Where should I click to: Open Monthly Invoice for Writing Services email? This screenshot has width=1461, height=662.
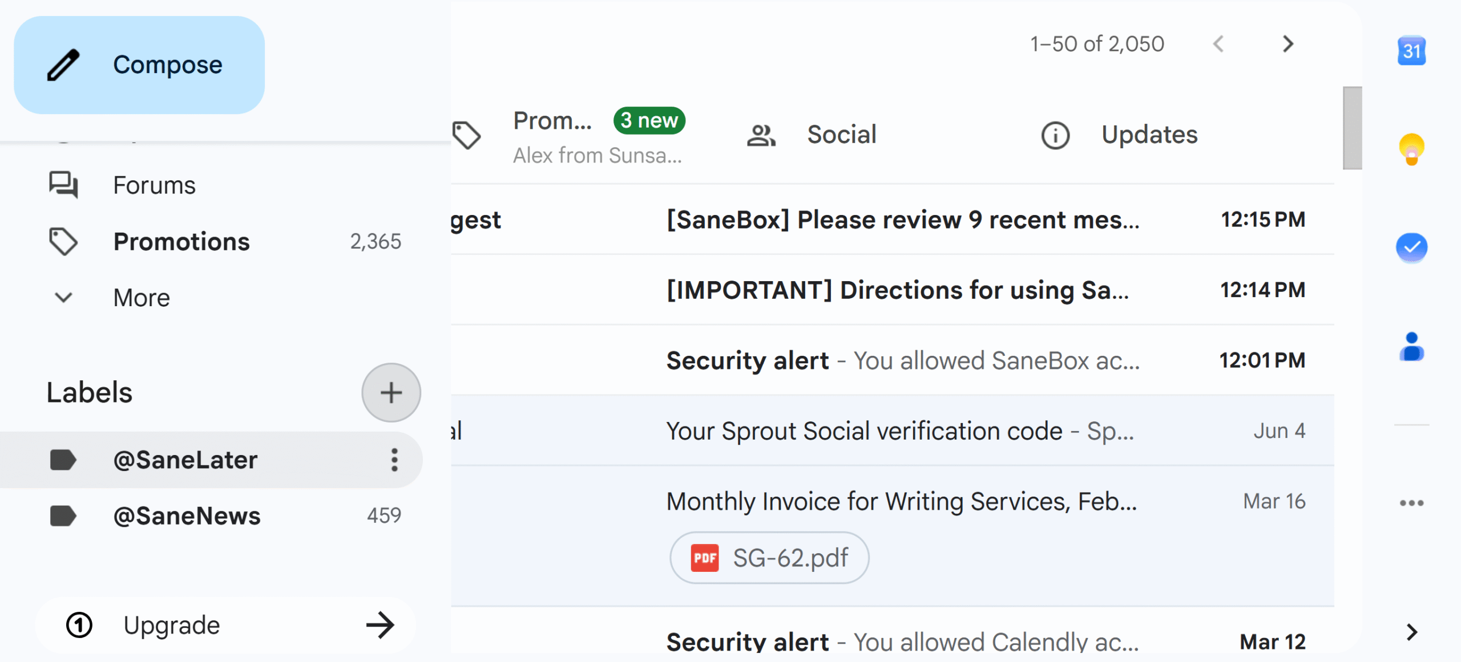coord(893,536)
